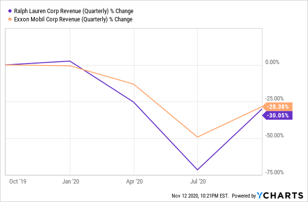The height and width of the screenshot is (202, 308).
Task: Click the purple line's Jul '20 low point
Action: (x=197, y=170)
